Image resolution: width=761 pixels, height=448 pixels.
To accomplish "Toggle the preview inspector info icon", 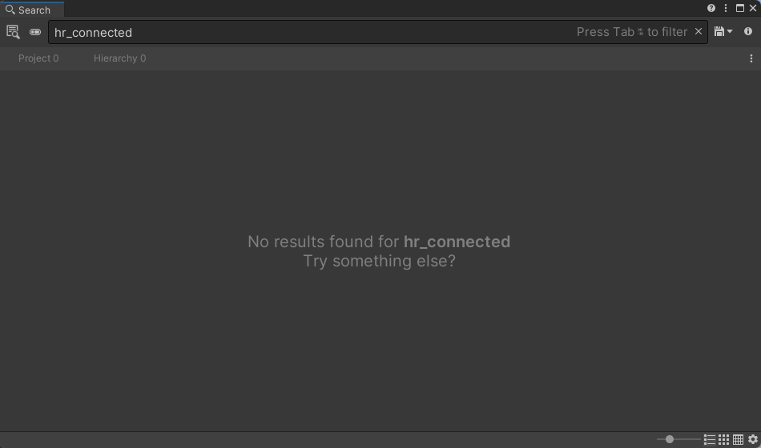I will (748, 31).
